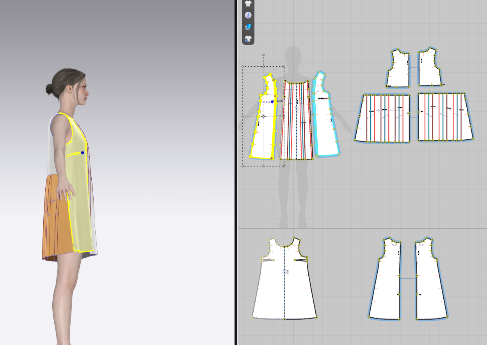Screen dimensions: 487x345
Task: Click orange pleated skirt on 3D avatar
Action: pos(55,219)
